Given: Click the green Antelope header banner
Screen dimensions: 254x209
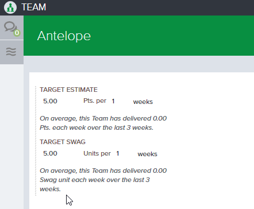Looking at the screenshot, I should [x=138, y=36].
